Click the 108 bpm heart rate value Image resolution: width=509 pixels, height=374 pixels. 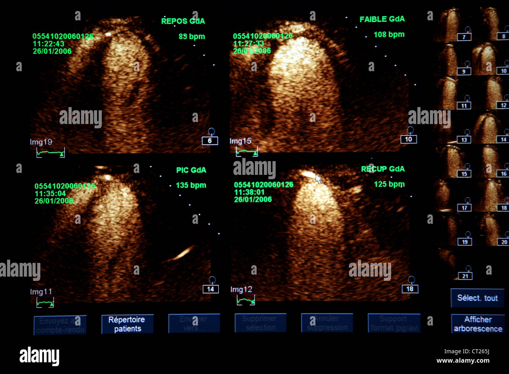click(x=389, y=34)
